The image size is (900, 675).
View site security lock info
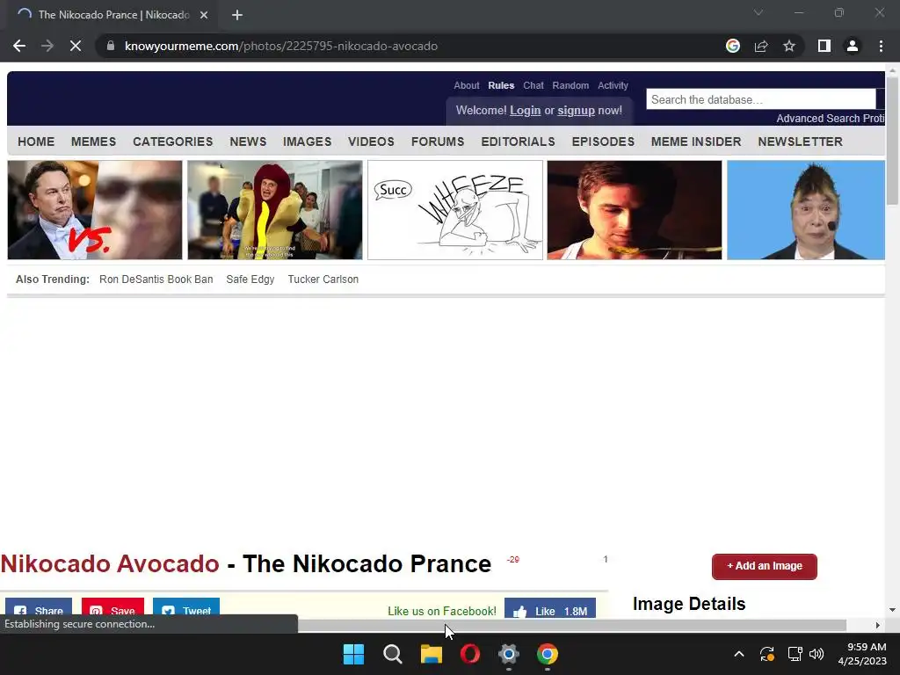(111, 46)
